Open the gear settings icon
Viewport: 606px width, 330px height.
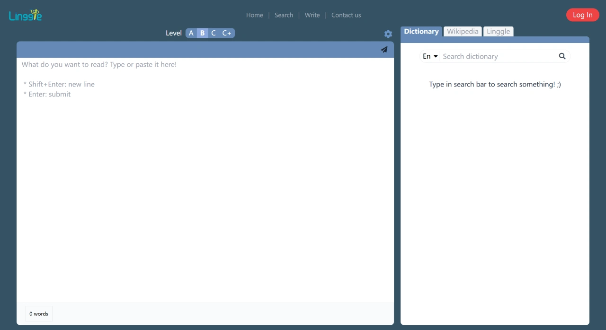388,34
